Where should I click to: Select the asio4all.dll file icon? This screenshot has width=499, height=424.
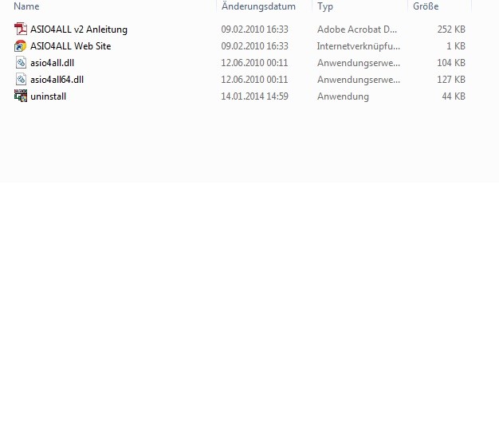point(21,63)
